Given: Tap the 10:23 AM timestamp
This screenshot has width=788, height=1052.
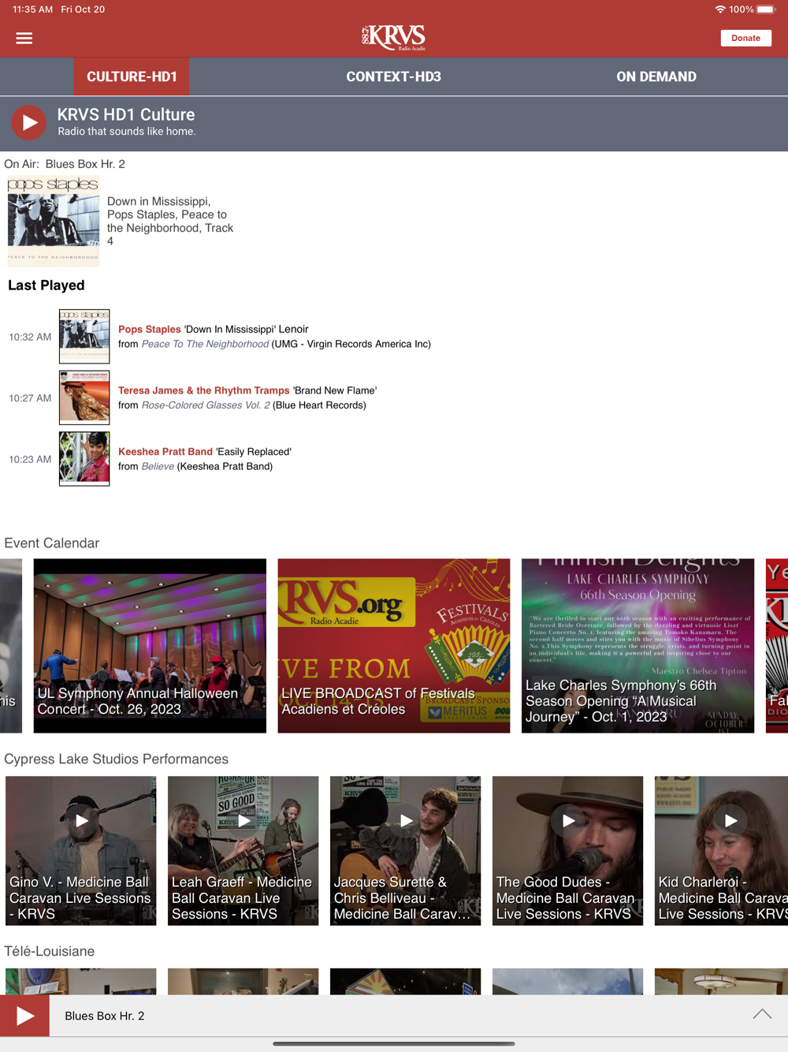Looking at the screenshot, I should coord(30,460).
